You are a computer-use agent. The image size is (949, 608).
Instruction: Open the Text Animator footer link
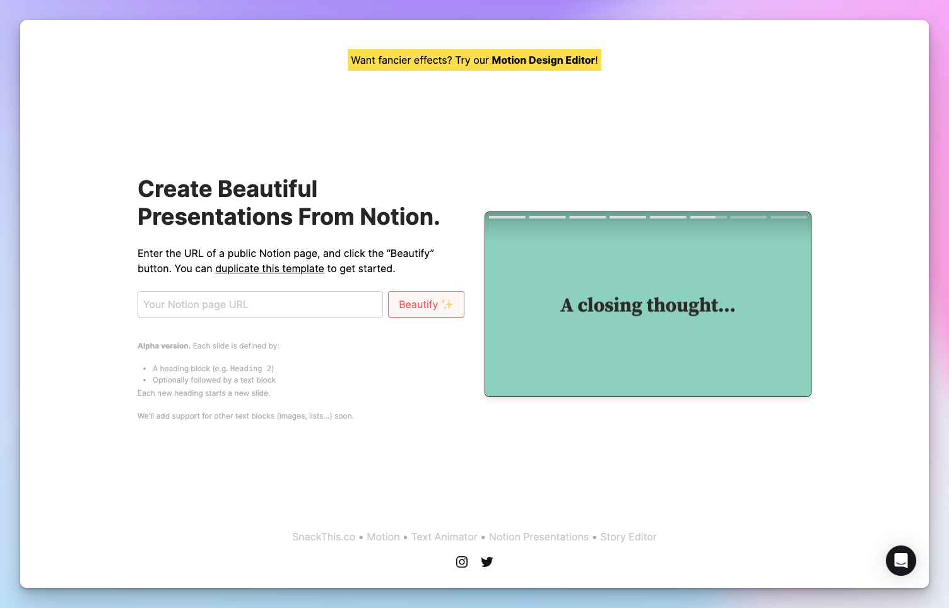[444, 537]
